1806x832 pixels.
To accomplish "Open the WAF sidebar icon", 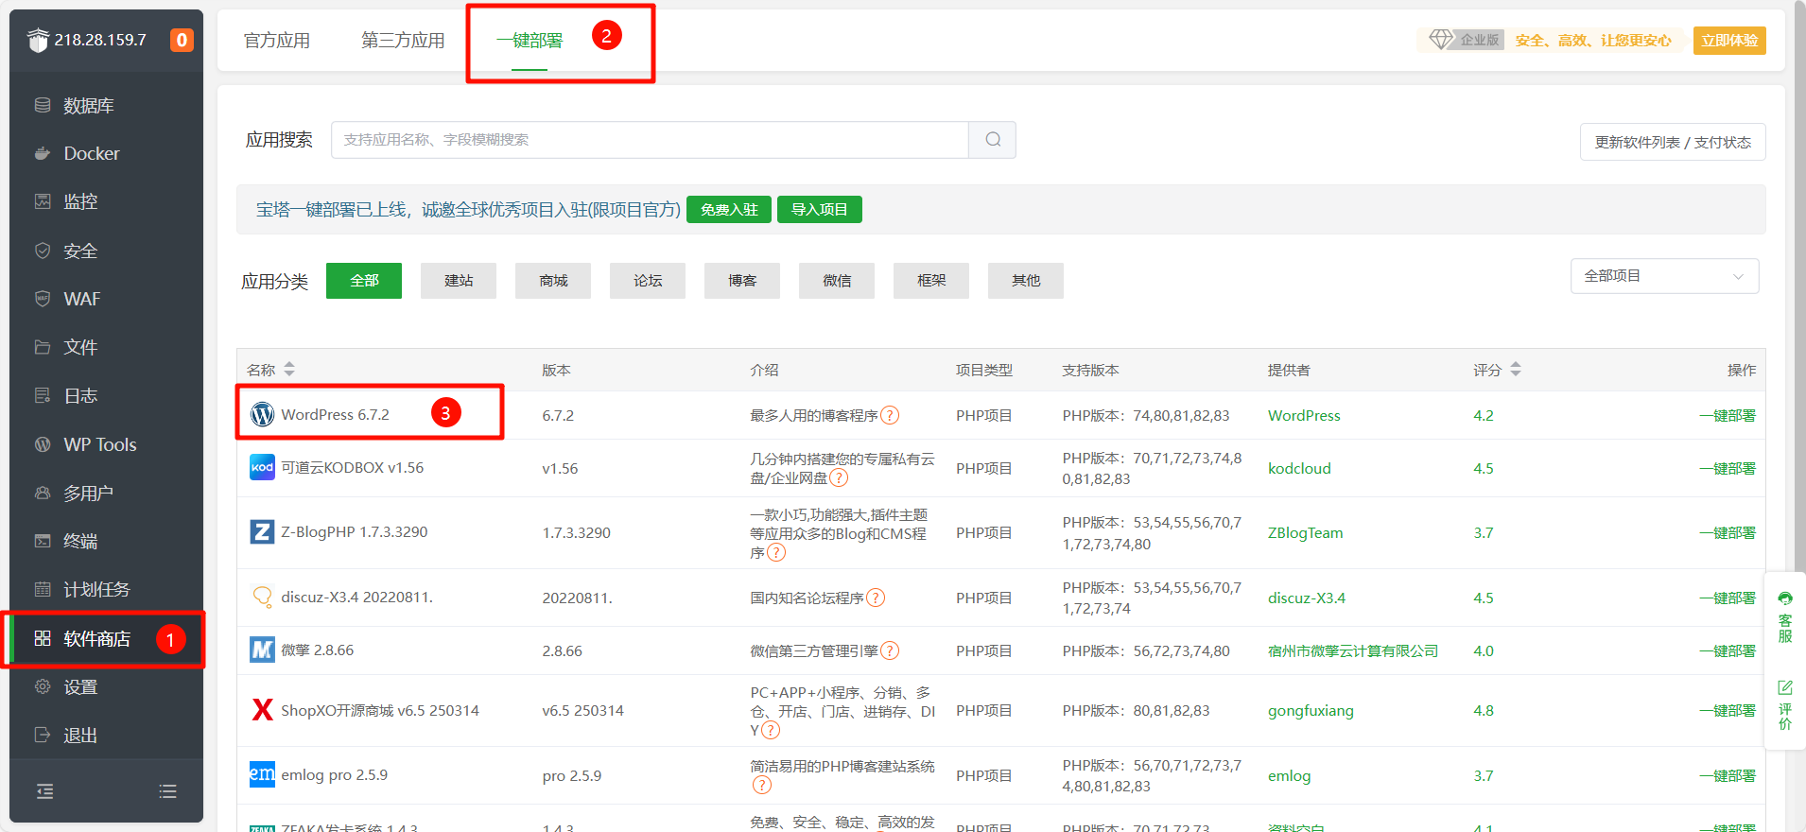I will [43, 299].
